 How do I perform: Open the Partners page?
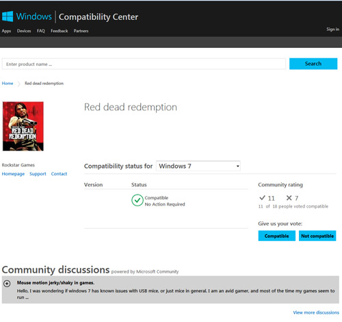click(x=81, y=31)
